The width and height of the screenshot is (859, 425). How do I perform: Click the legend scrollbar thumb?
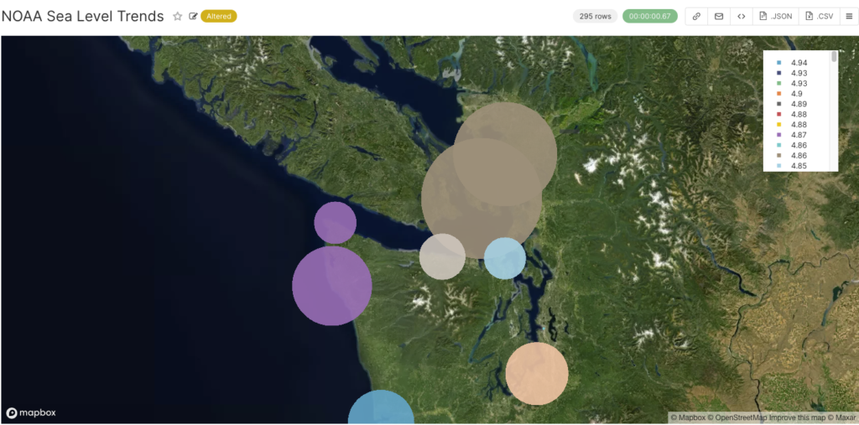[835, 56]
